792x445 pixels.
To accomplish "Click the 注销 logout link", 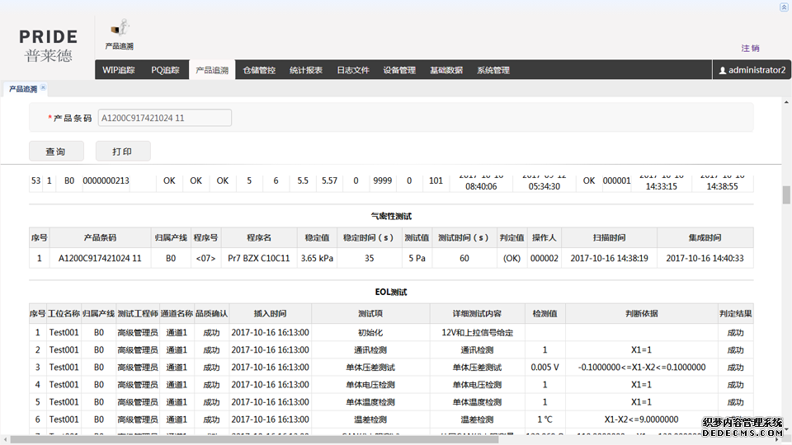I will pos(750,48).
